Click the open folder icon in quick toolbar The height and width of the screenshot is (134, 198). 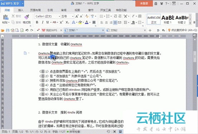tap(3, 30)
